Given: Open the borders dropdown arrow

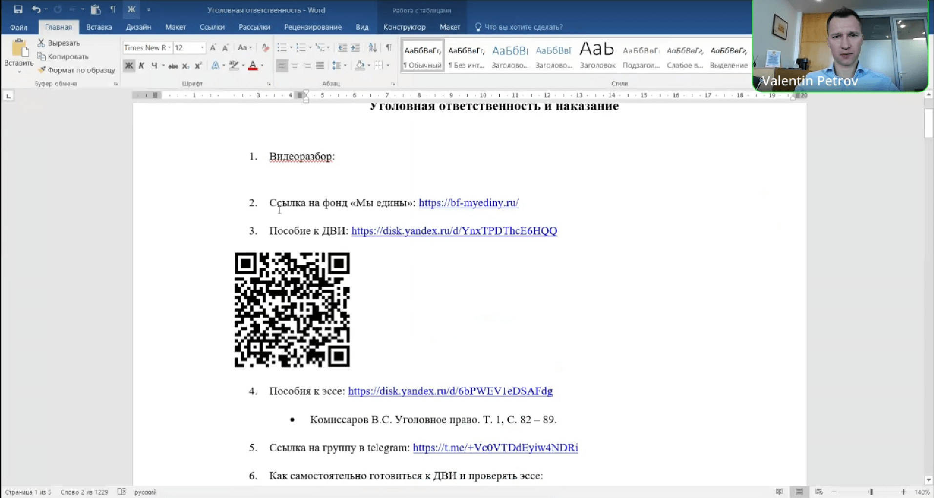Looking at the screenshot, I should (x=388, y=65).
